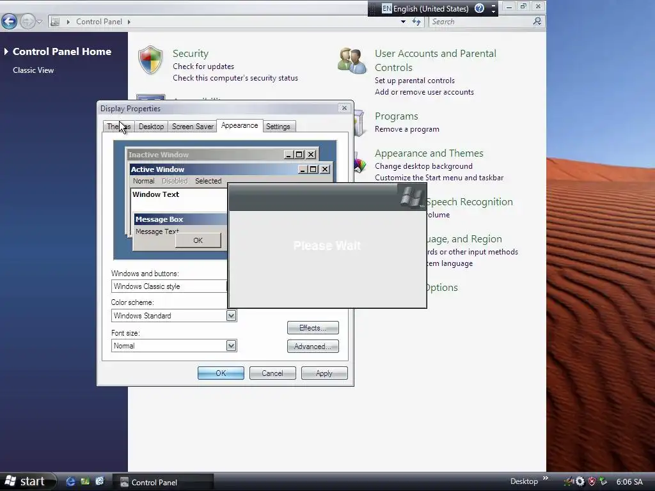This screenshot has width=655, height=491.
Task: Click Change desktop background link
Action: tap(423, 166)
